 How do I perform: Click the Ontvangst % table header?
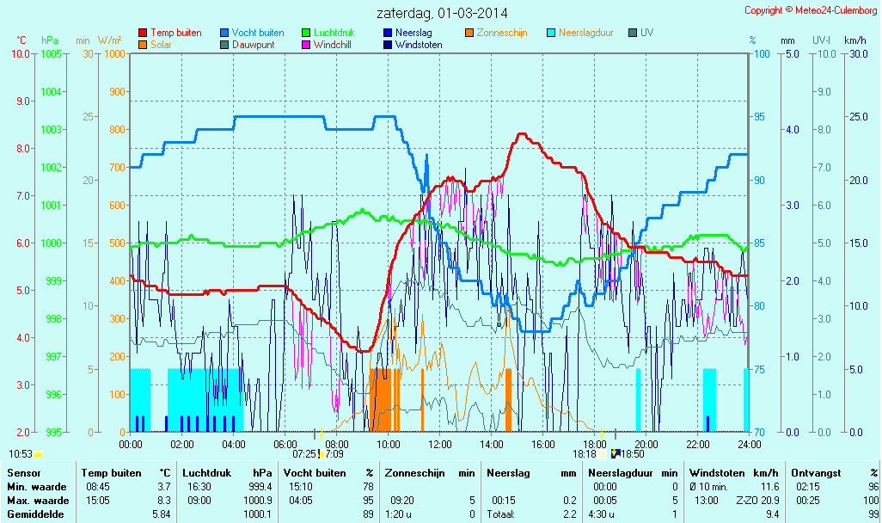click(834, 473)
